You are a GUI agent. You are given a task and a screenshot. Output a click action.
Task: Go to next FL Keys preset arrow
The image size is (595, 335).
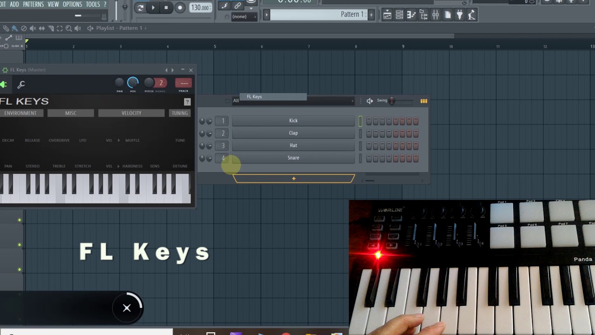(x=172, y=70)
